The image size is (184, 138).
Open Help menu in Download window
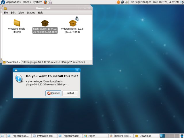[x=41, y=13]
